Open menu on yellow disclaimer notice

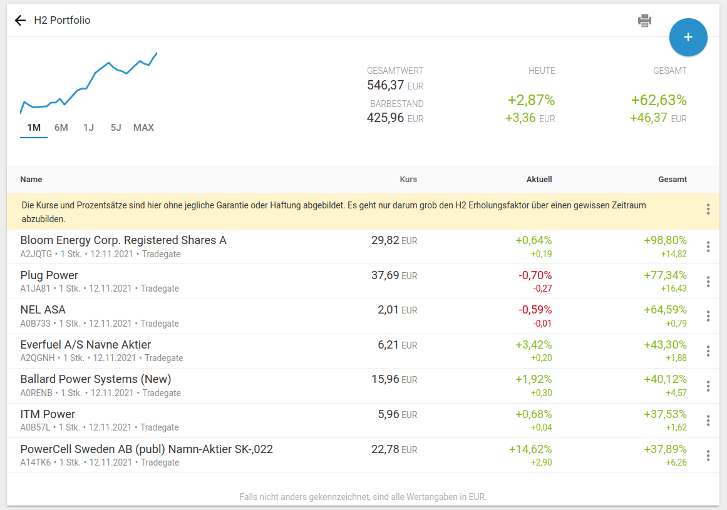click(708, 209)
